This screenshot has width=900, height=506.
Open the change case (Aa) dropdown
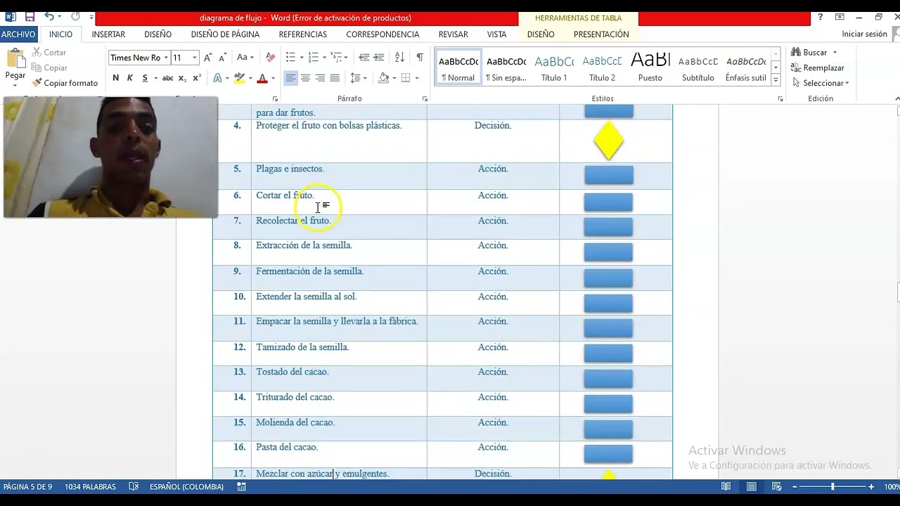click(245, 58)
